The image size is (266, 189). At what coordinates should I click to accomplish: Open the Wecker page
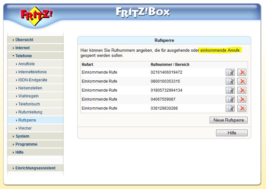pyautogui.click(x=35, y=128)
